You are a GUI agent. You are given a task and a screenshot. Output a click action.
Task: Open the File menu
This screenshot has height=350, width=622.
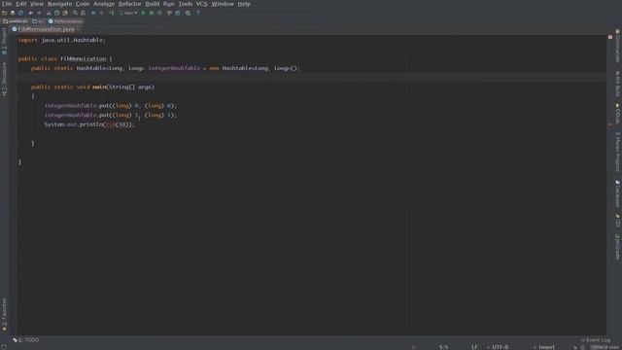click(x=7, y=4)
